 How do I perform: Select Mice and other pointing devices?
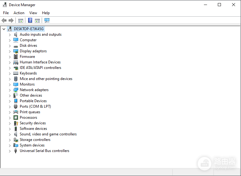46,79
